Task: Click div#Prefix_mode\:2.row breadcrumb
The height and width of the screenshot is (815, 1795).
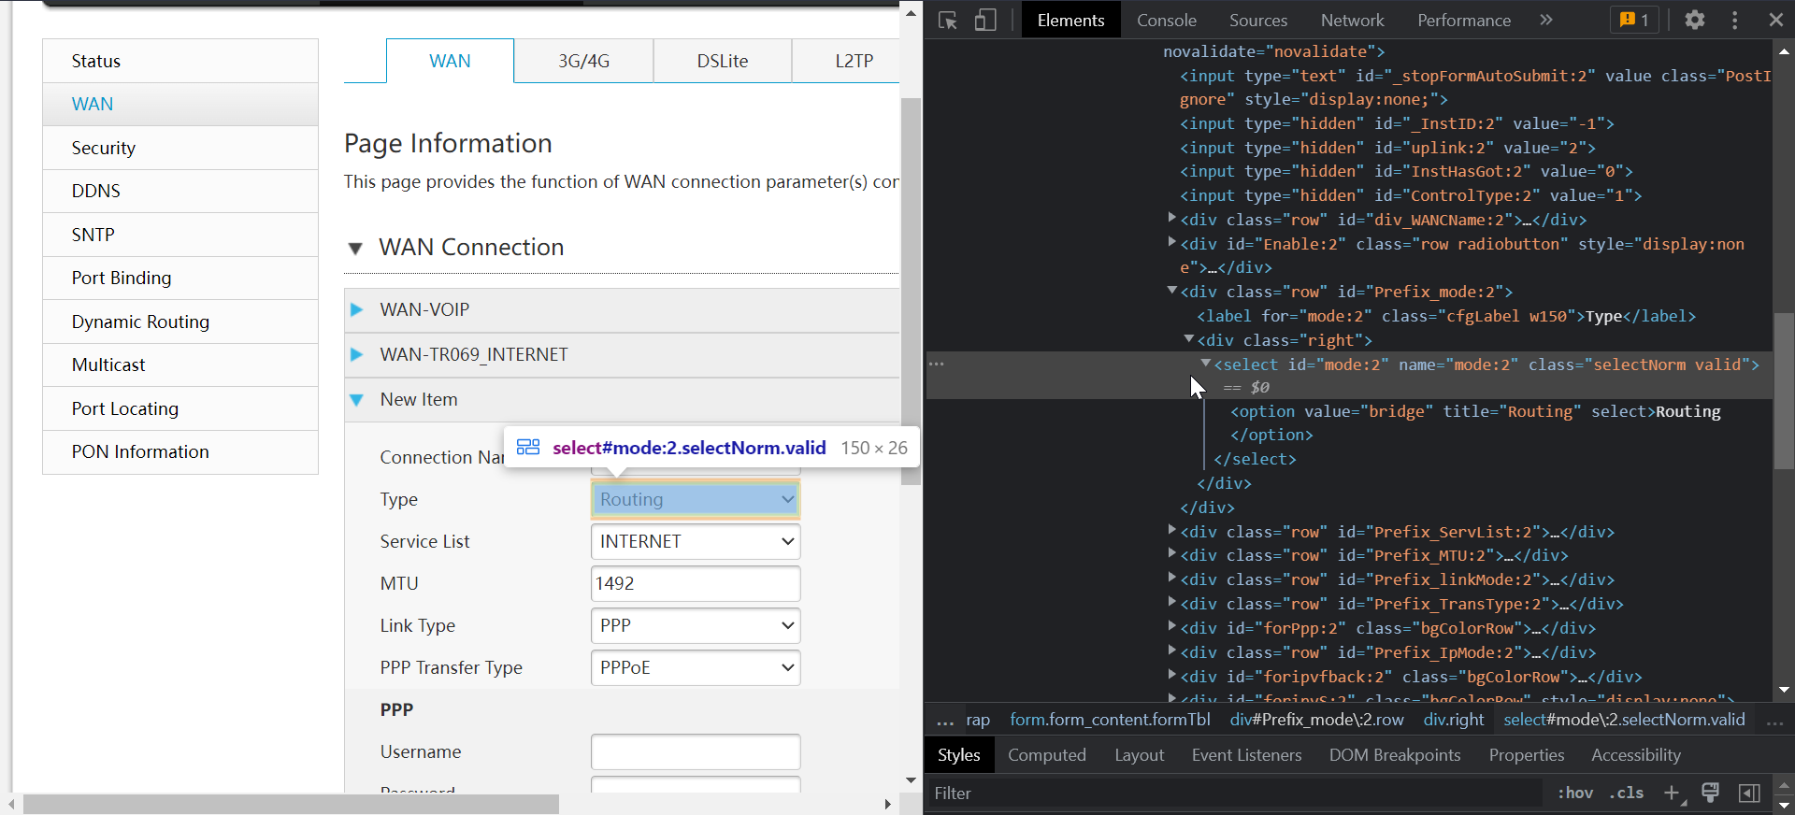Action: [1316, 720]
